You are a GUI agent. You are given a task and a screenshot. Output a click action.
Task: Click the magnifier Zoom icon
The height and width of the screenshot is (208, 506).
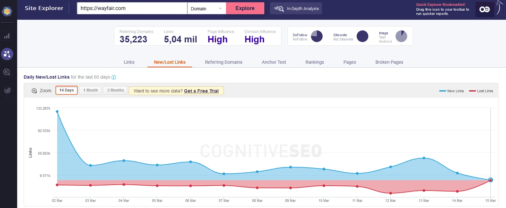[34, 91]
